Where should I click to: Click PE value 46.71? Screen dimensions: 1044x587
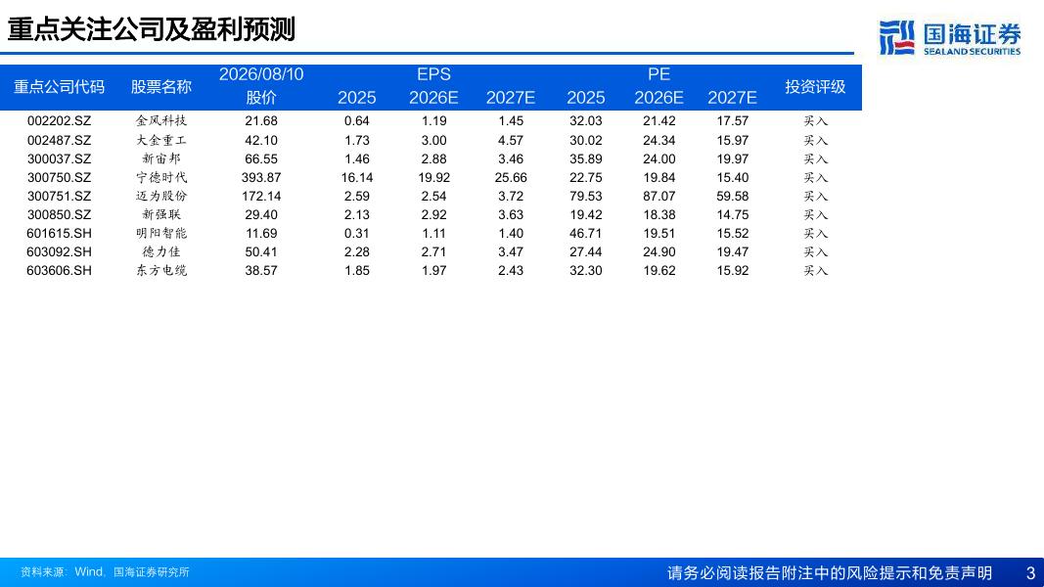[586, 234]
